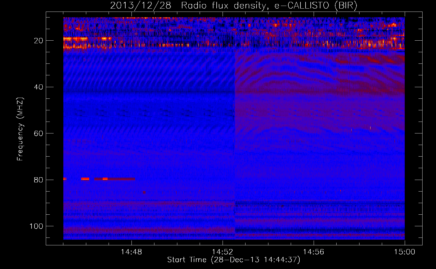
Task: Click the 15:00 time tick label
Action: tap(405, 252)
